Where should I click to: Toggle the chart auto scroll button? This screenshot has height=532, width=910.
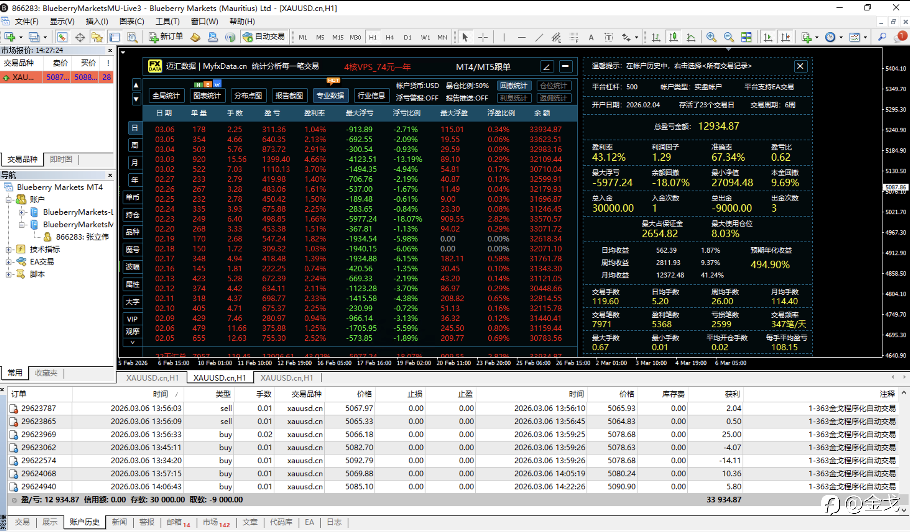[x=768, y=37]
